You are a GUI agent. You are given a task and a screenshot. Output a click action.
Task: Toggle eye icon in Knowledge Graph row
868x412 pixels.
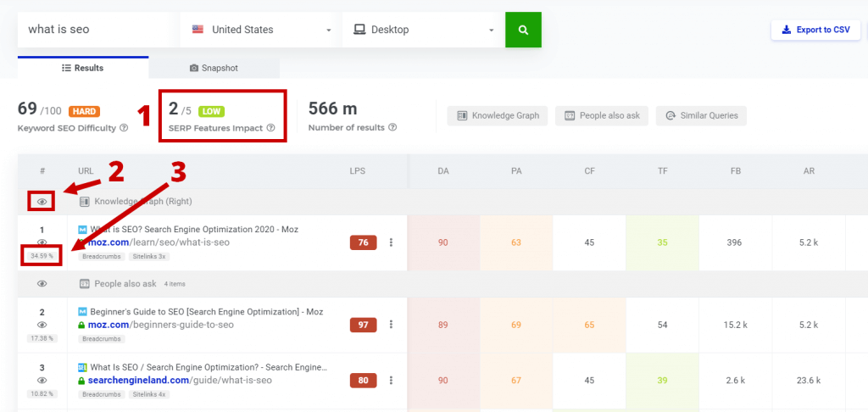click(x=42, y=202)
